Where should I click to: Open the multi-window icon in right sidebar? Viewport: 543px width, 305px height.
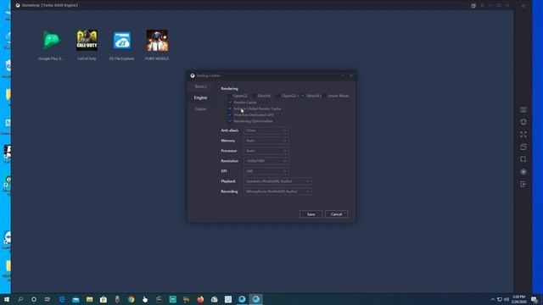523,147
